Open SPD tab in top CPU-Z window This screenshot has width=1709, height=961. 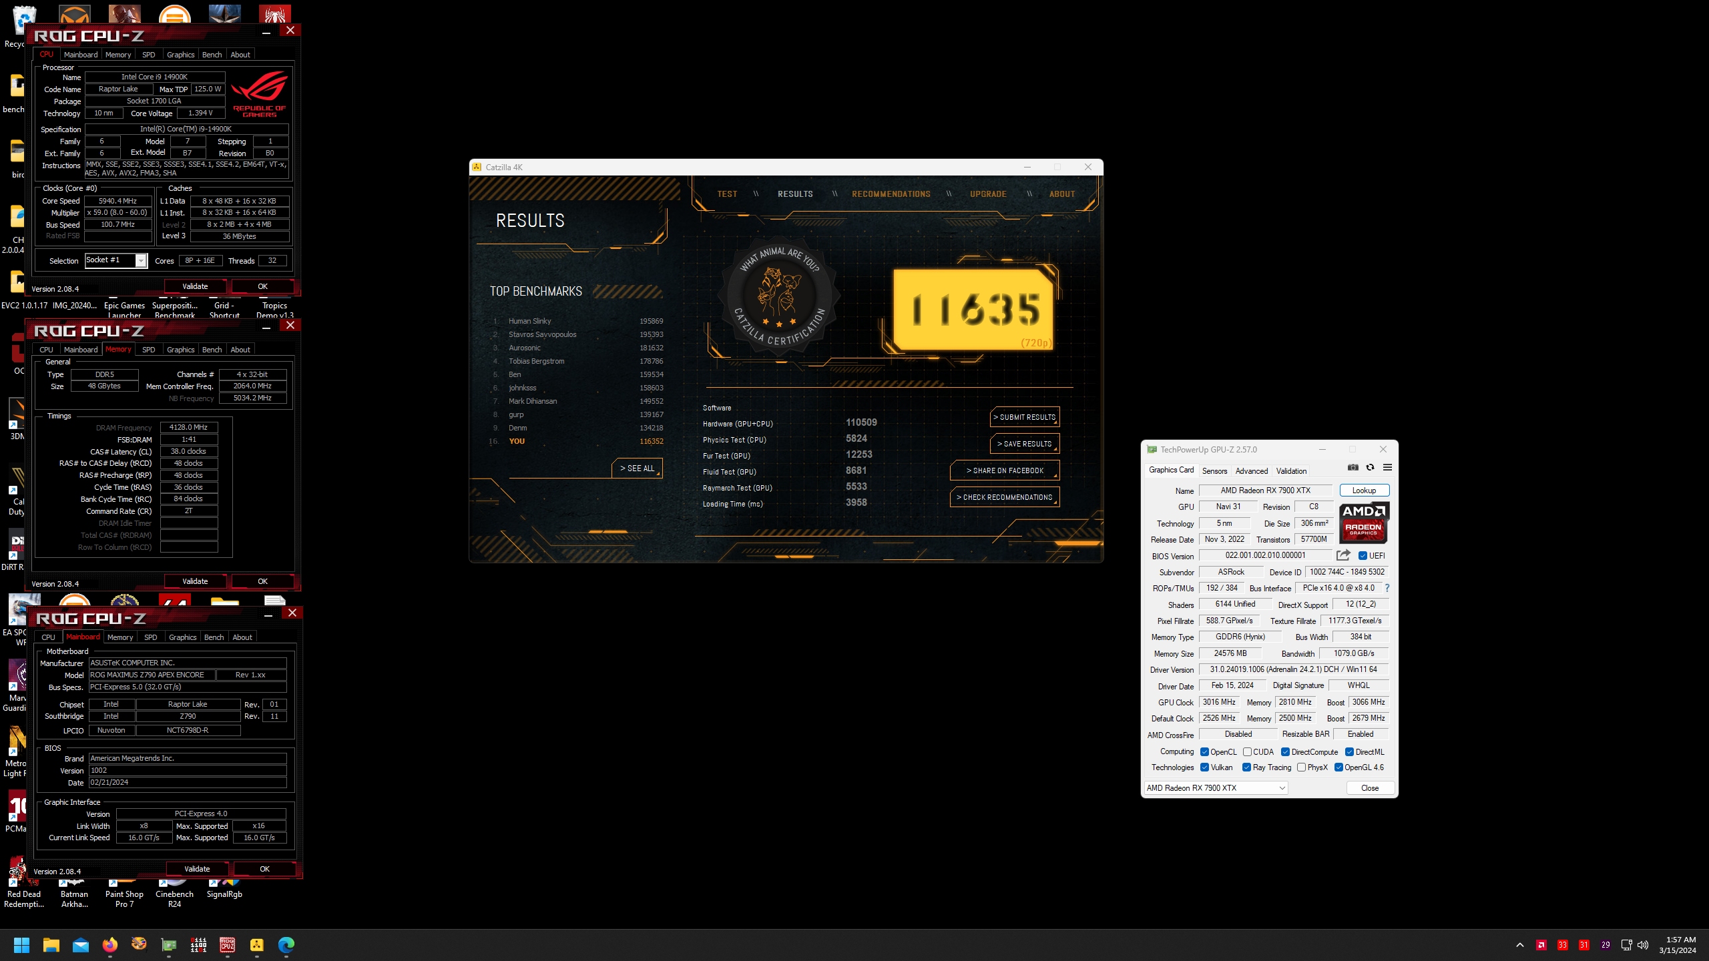click(x=149, y=55)
